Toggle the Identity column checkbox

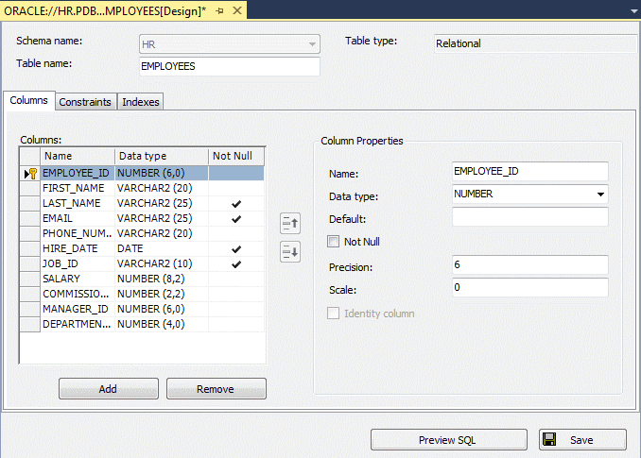click(333, 314)
